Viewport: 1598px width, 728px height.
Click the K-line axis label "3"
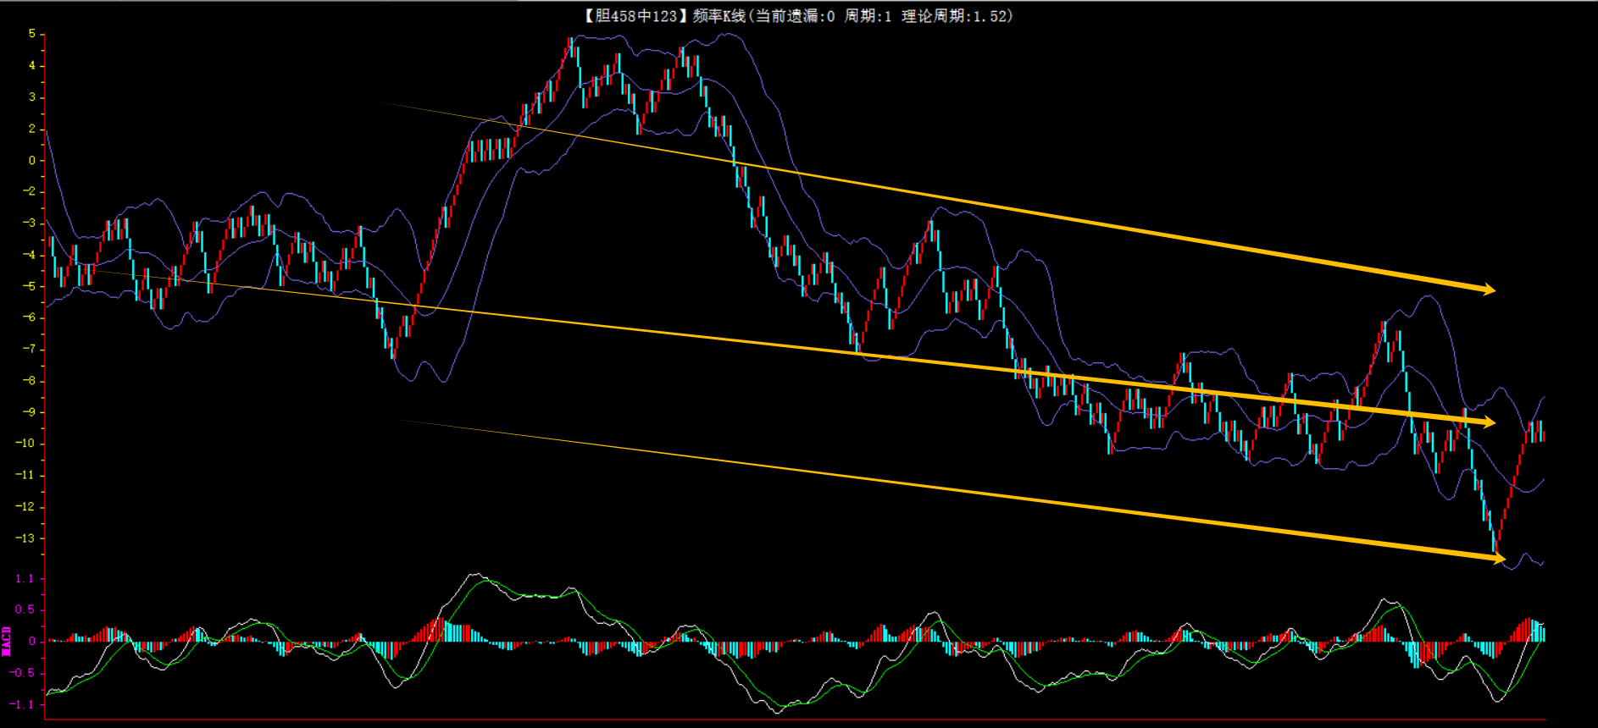point(31,97)
